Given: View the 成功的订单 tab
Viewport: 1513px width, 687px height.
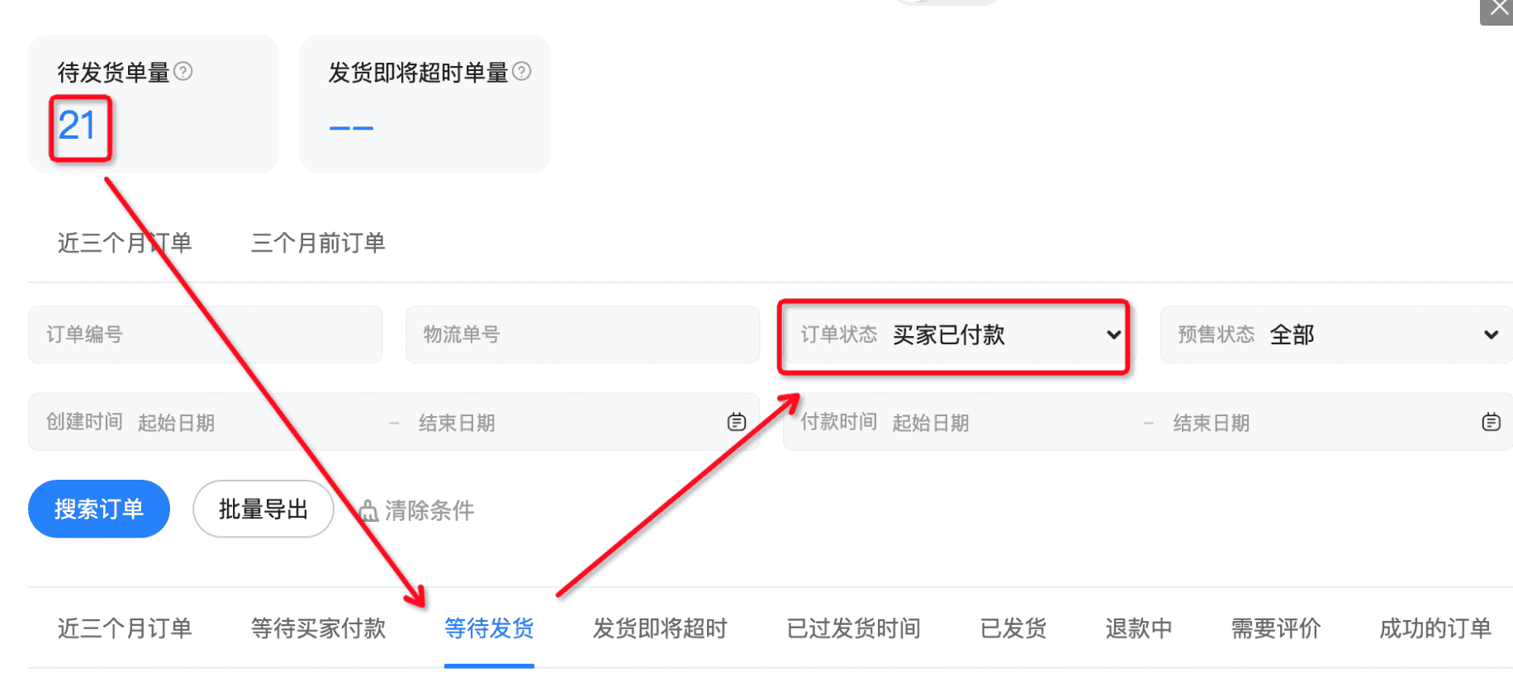Looking at the screenshot, I should point(1435,628).
